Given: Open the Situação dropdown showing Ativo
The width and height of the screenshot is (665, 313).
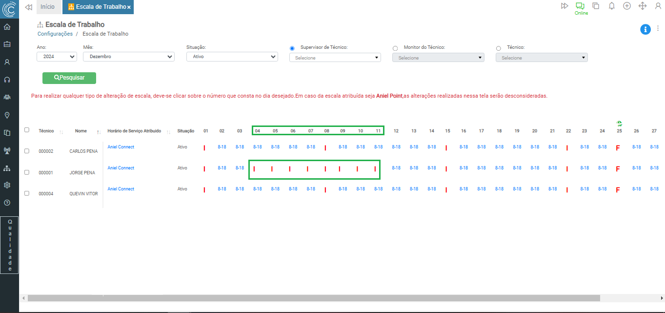Looking at the screenshot, I should click(232, 57).
